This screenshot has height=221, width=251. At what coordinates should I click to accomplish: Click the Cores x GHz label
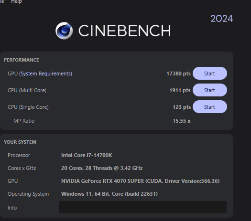click(22, 168)
